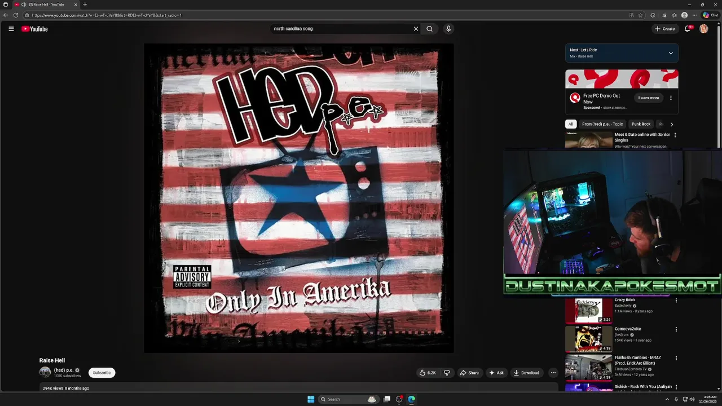
Task: Subscribe to the (hed) p.e. channel
Action: coord(102,373)
